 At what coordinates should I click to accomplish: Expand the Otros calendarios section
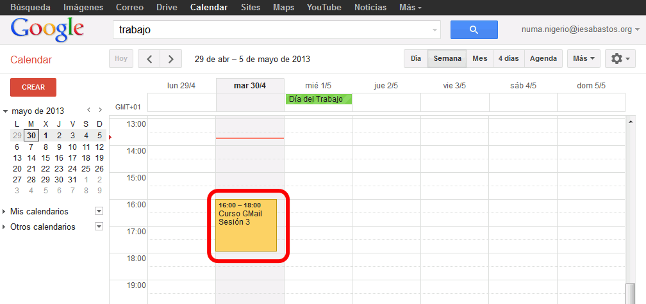tap(4, 227)
